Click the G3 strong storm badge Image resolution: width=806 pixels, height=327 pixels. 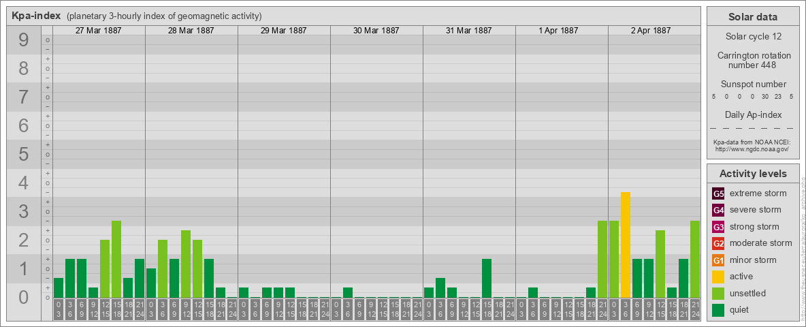718,227
